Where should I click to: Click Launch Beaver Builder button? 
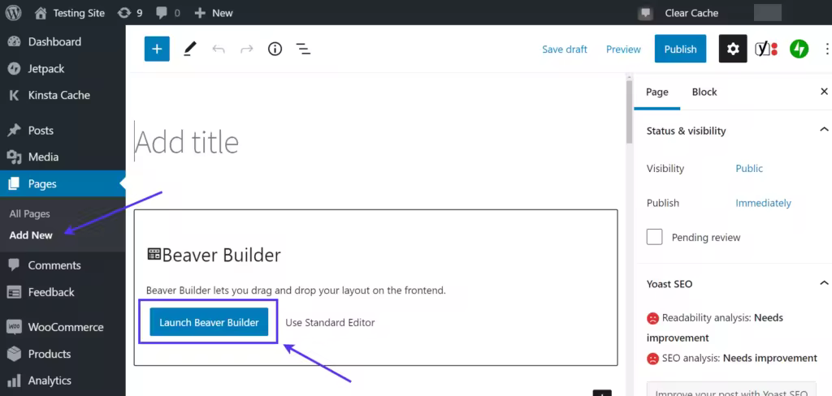[x=209, y=322]
